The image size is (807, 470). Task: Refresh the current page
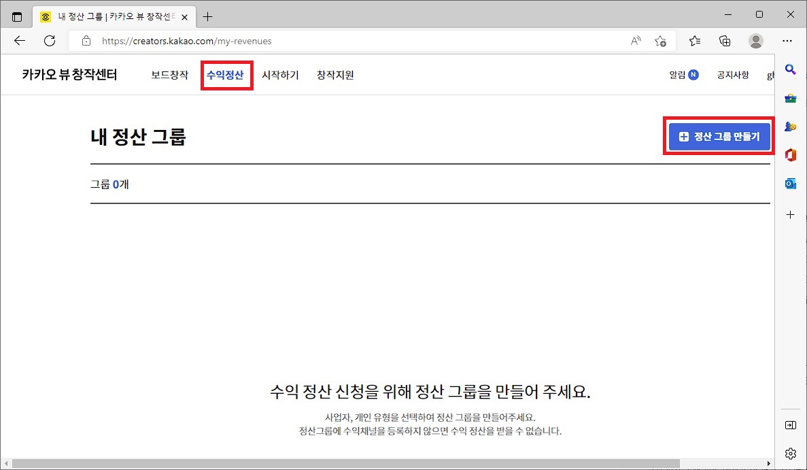coord(50,41)
